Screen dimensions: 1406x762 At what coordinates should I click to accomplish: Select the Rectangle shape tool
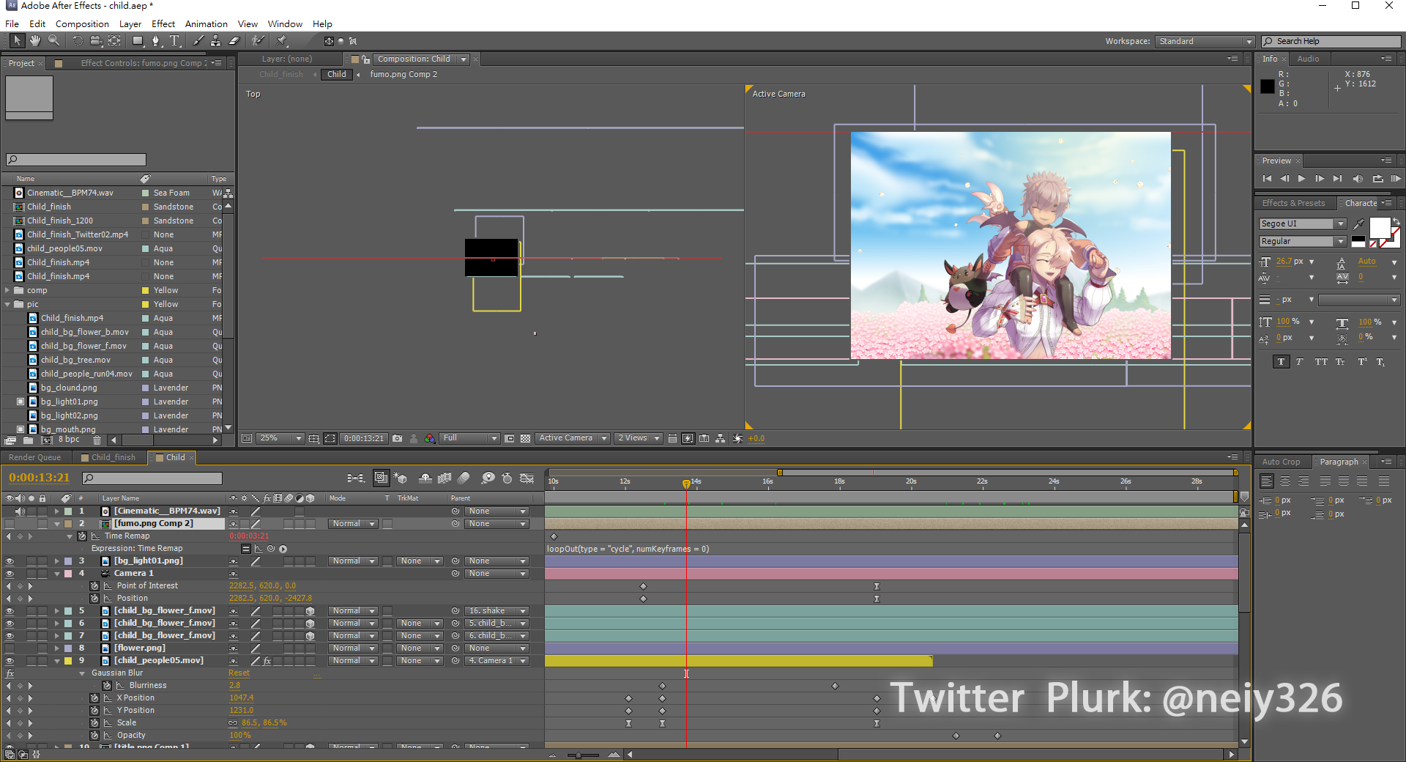pos(138,41)
